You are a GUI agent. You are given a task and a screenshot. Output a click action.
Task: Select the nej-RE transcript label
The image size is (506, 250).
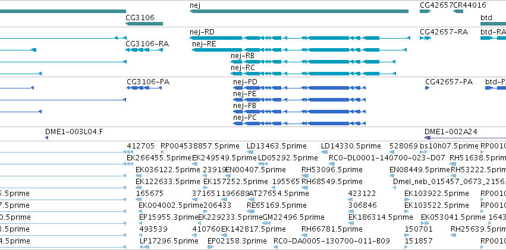(x=205, y=44)
